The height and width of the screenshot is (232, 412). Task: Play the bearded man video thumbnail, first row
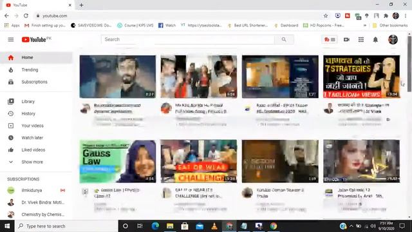[x=118, y=77]
